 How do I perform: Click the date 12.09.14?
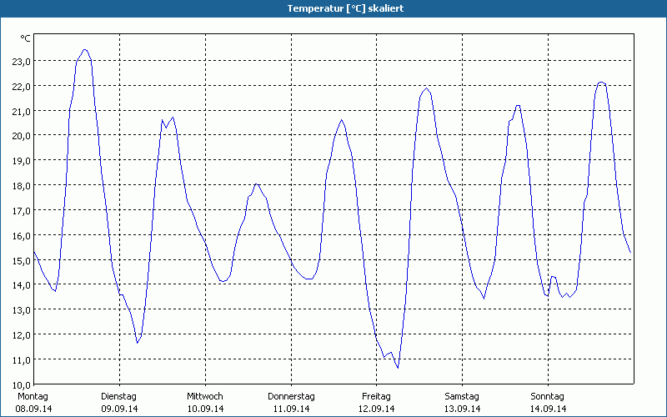377,409
